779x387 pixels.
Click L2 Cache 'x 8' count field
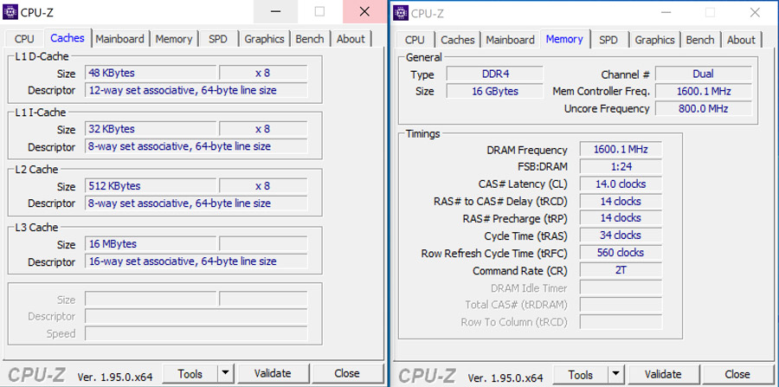[263, 186]
